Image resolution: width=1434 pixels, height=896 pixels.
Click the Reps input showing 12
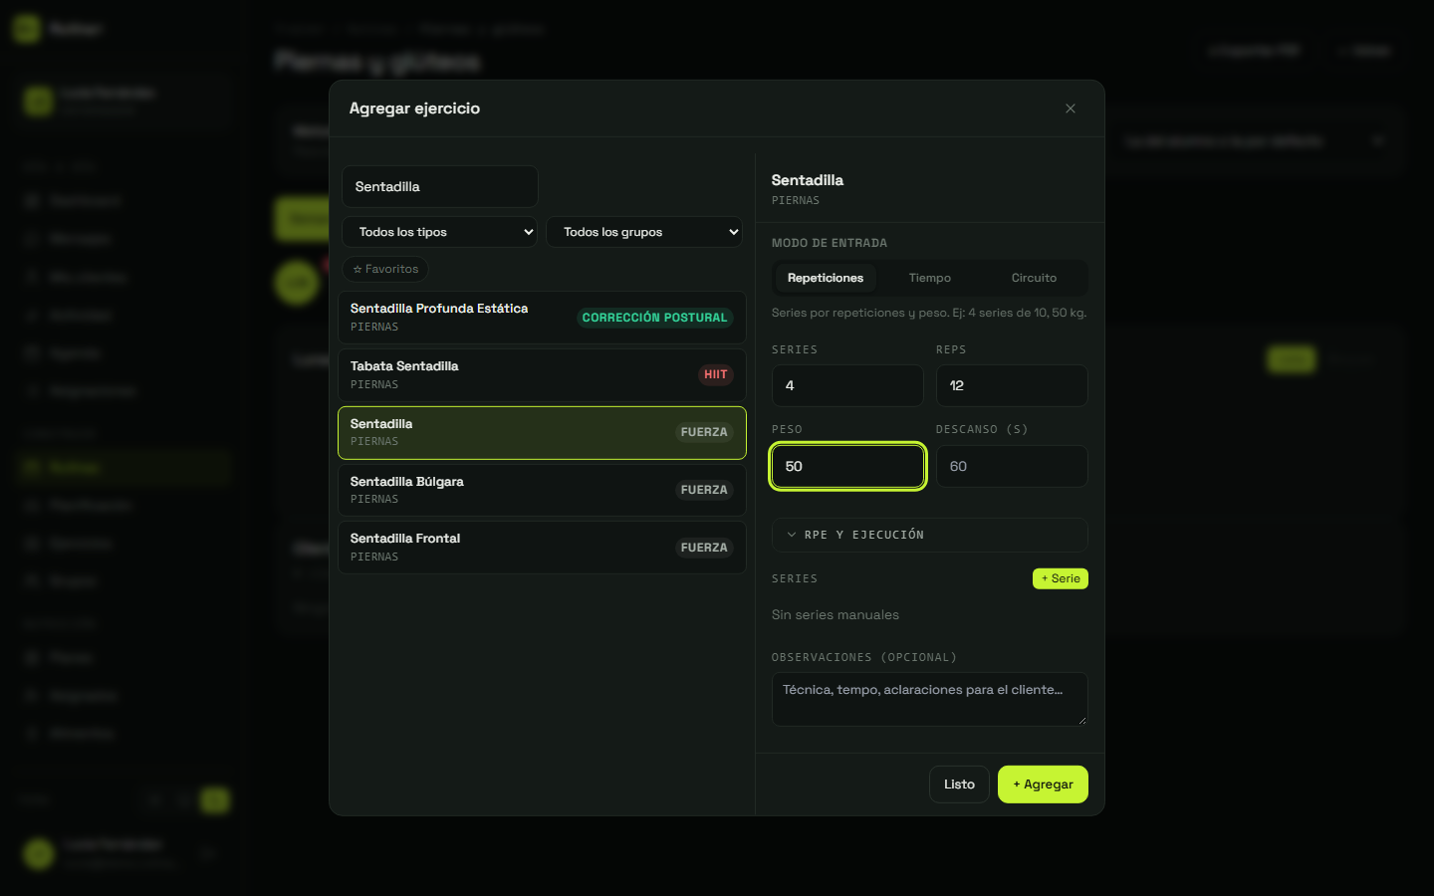pos(1012,385)
